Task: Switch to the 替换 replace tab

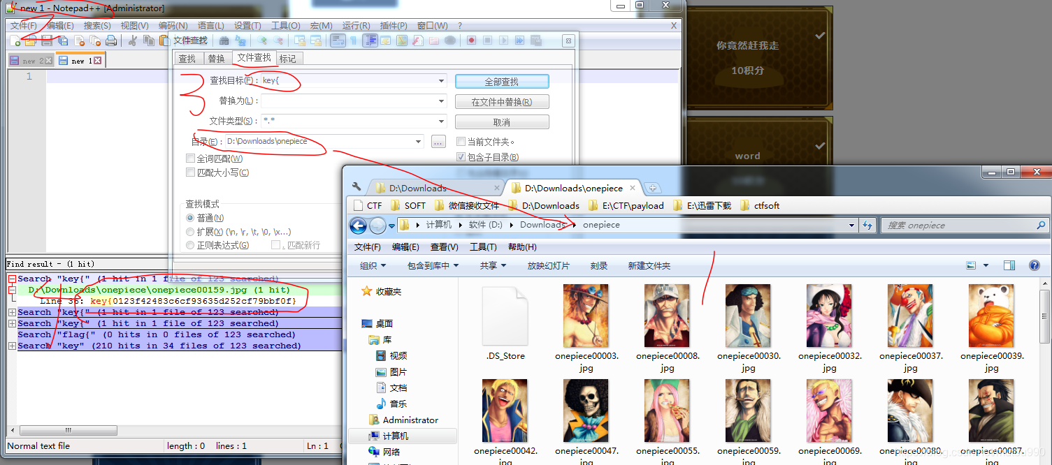Action: (217, 59)
